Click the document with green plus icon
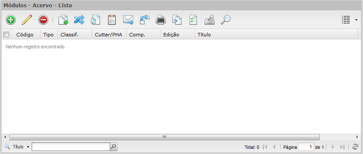 click(x=63, y=20)
